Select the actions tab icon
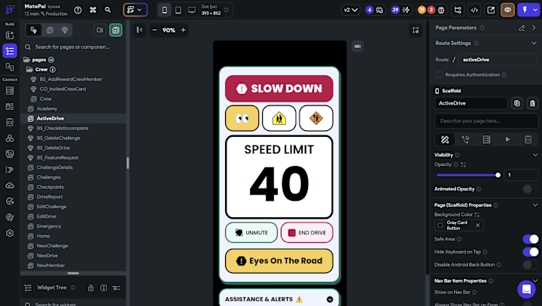Screen dimensions: 542x306 click(x=466, y=140)
